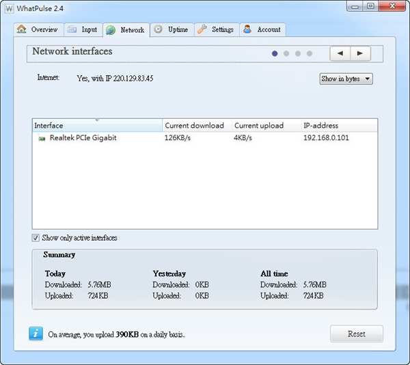The height and width of the screenshot is (365, 410).
Task: Maximize the WhatPulse window
Action: point(370,6)
